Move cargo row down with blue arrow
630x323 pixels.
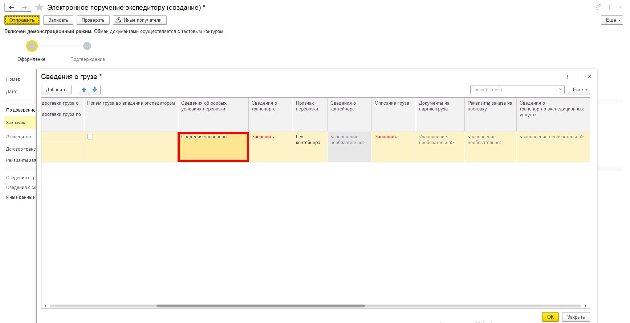pos(95,89)
